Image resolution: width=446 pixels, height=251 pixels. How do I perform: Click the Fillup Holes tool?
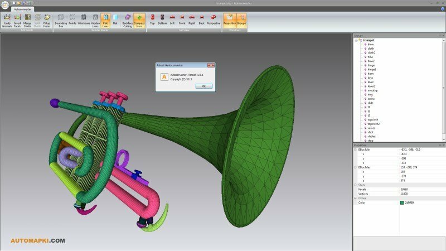47,21
